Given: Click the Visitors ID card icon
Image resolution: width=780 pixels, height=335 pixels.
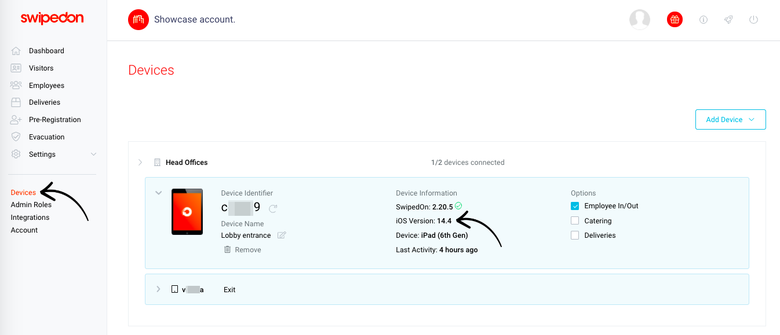Looking at the screenshot, I should (x=16, y=68).
